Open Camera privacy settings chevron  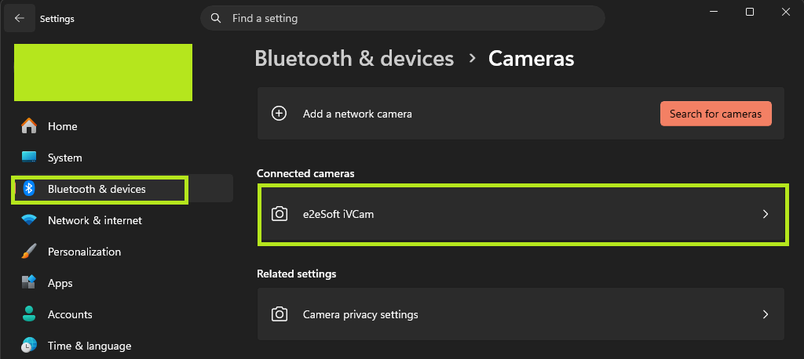tap(766, 314)
